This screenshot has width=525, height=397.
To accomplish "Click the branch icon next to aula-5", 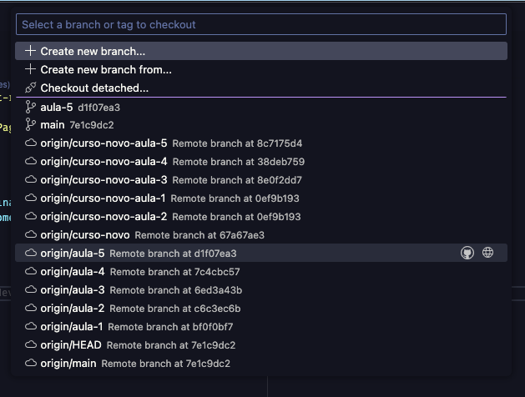I will click(31, 107).
